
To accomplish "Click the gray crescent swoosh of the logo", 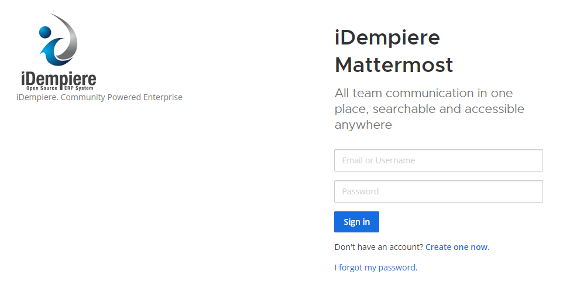I will click(67, 36).
